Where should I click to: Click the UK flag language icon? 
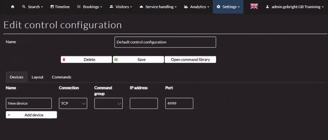[254, 7]
